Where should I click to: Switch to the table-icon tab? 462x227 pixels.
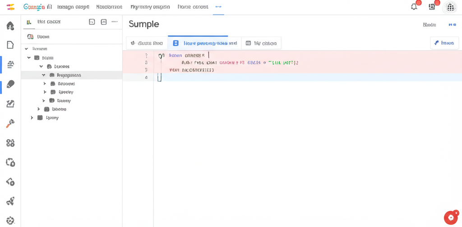261,43
